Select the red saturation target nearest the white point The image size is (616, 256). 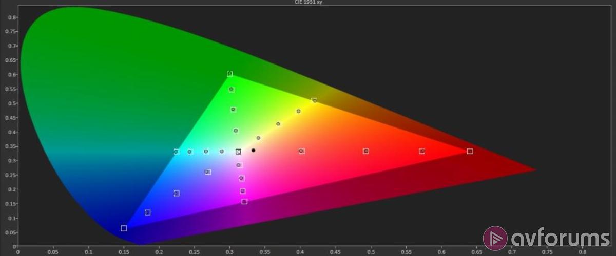(301, 151)
